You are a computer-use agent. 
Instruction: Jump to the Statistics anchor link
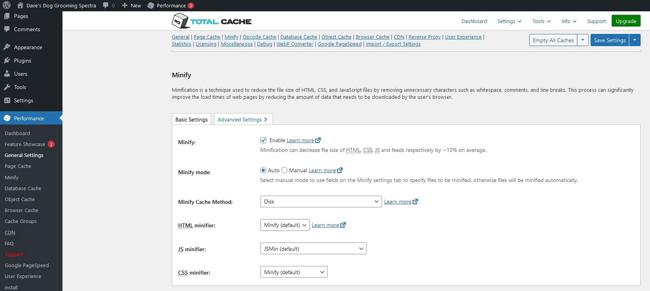pyautogui.click(x=182, y=44)
